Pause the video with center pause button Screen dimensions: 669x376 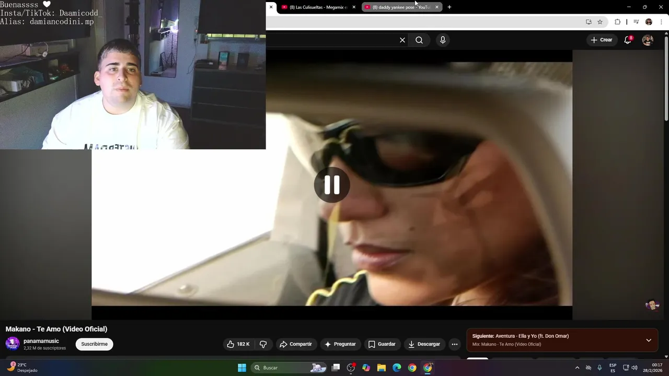tap(332, 185)
